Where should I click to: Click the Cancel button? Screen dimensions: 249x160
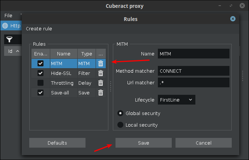pos(204,143)
